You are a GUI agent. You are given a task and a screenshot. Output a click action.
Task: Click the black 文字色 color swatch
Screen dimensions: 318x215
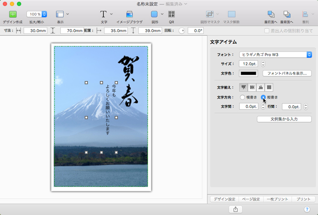coord(248,73)
